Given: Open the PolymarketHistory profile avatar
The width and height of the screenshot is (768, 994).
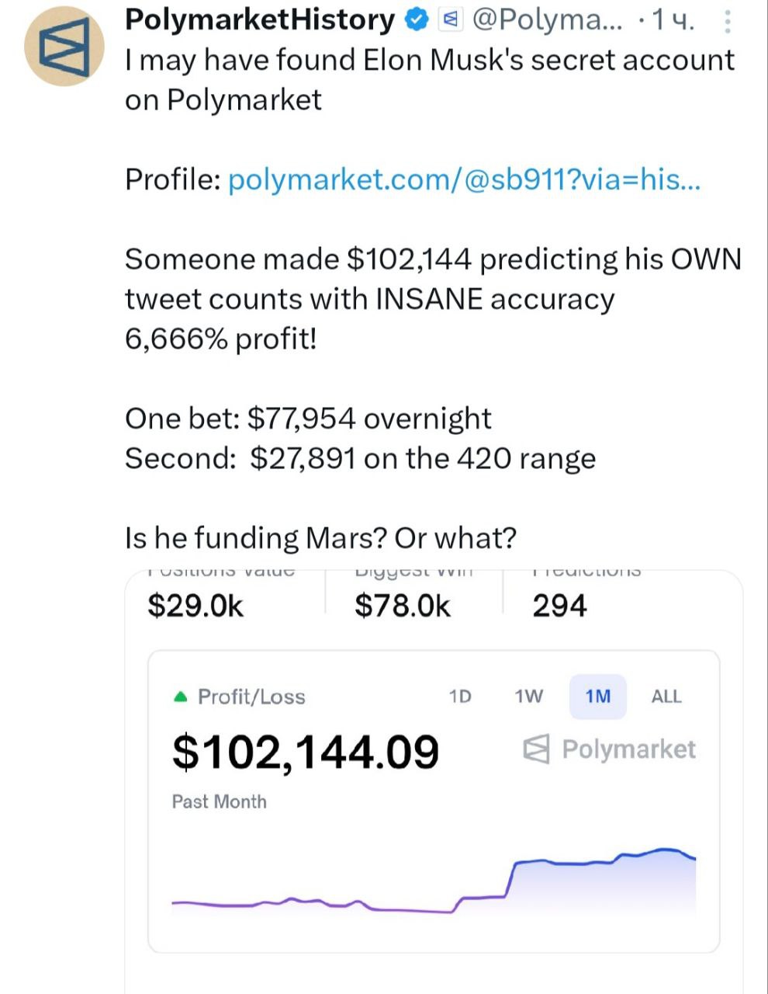Looking at the screenshot, I should click(64, 46).
